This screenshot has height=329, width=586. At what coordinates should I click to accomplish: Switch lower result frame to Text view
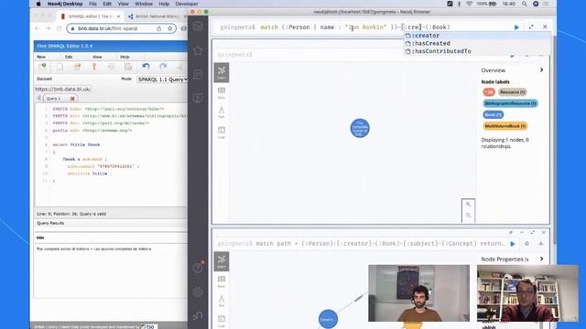click(222, 301)
